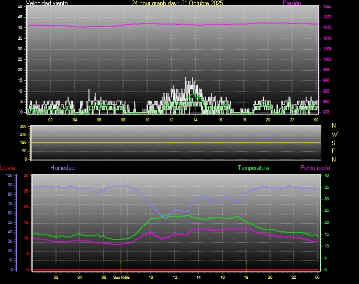Select the Lluvia legend label
Screen dimensions: 359x284
[x=7, y=168]
